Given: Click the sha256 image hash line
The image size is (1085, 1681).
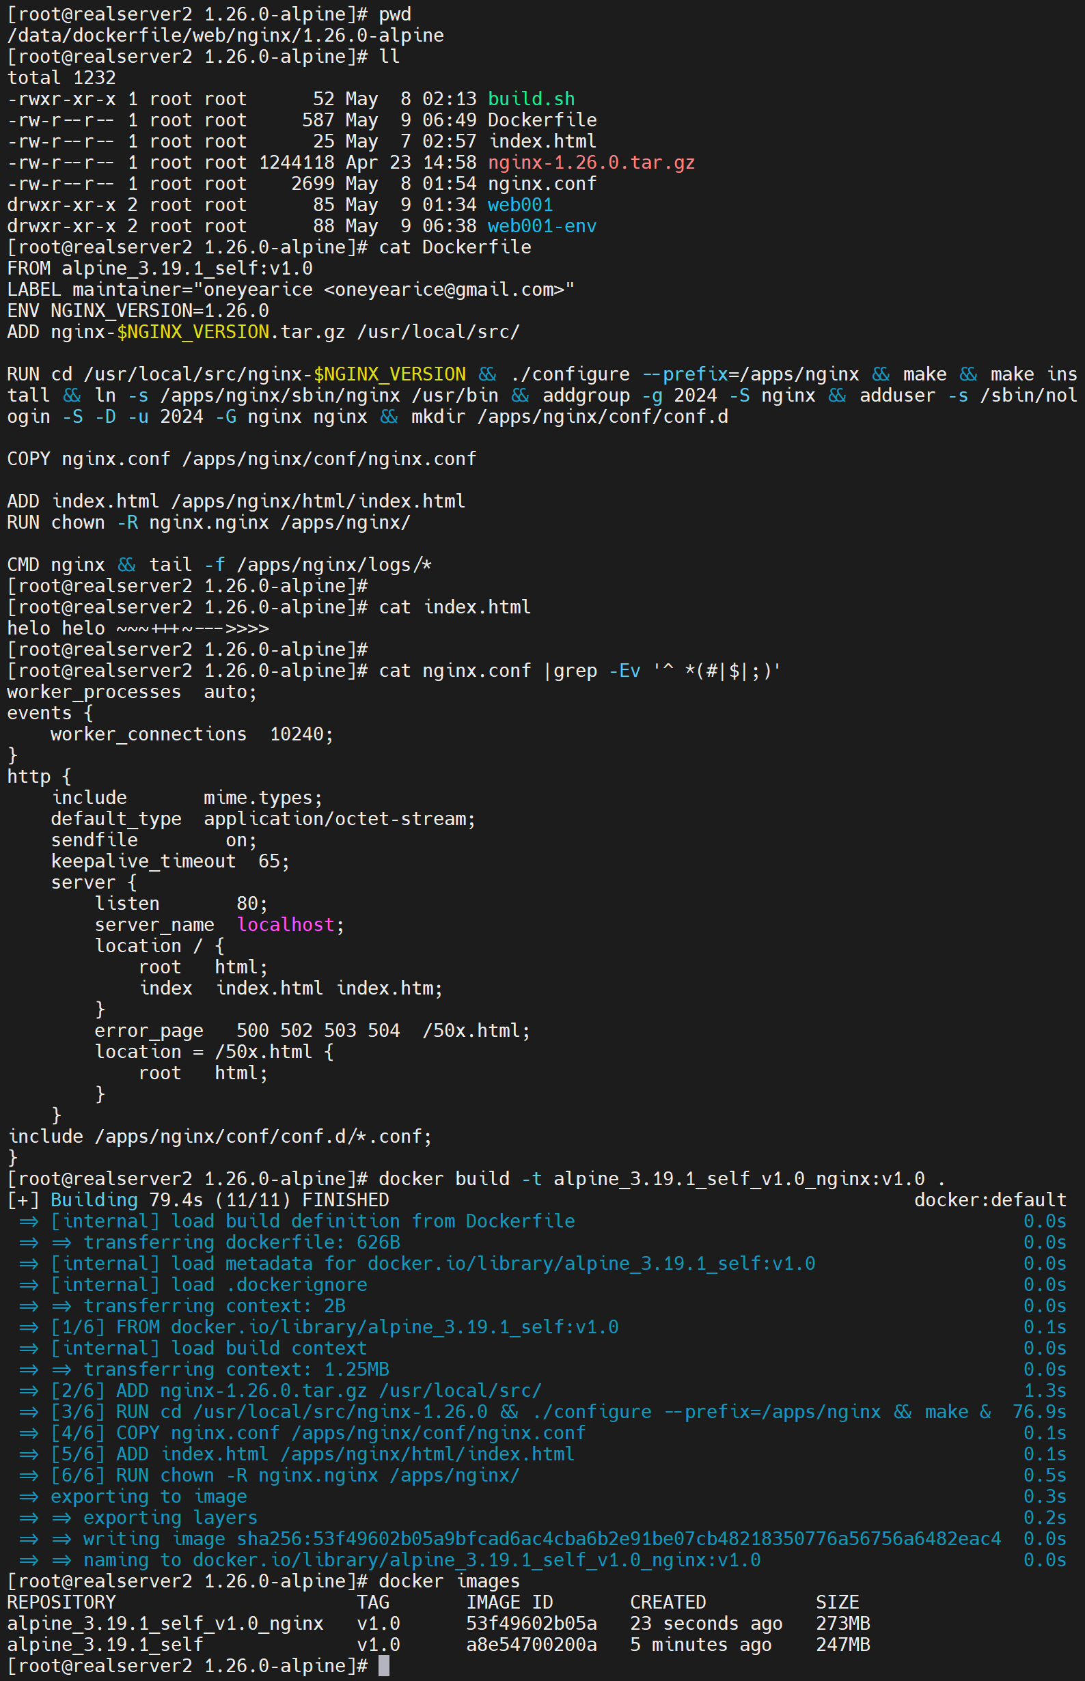Looking at the screenshot, I should (617, 1539).
